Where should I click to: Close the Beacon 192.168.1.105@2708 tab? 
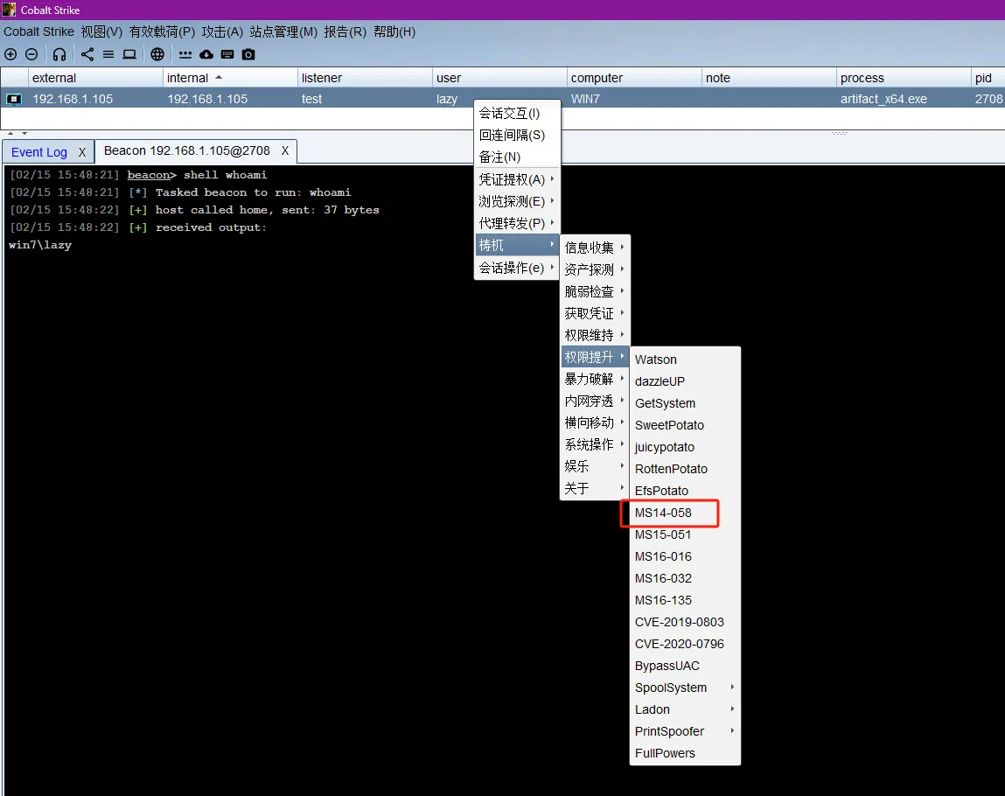pos(285,151)
